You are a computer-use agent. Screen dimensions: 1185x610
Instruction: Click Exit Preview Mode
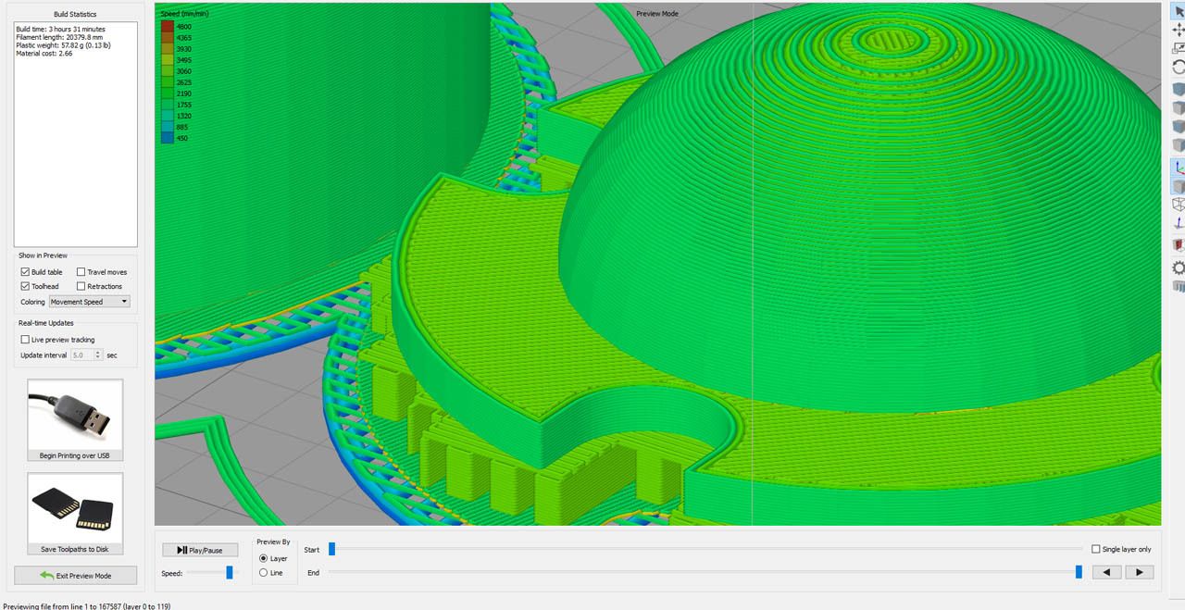tap(74, 575)
